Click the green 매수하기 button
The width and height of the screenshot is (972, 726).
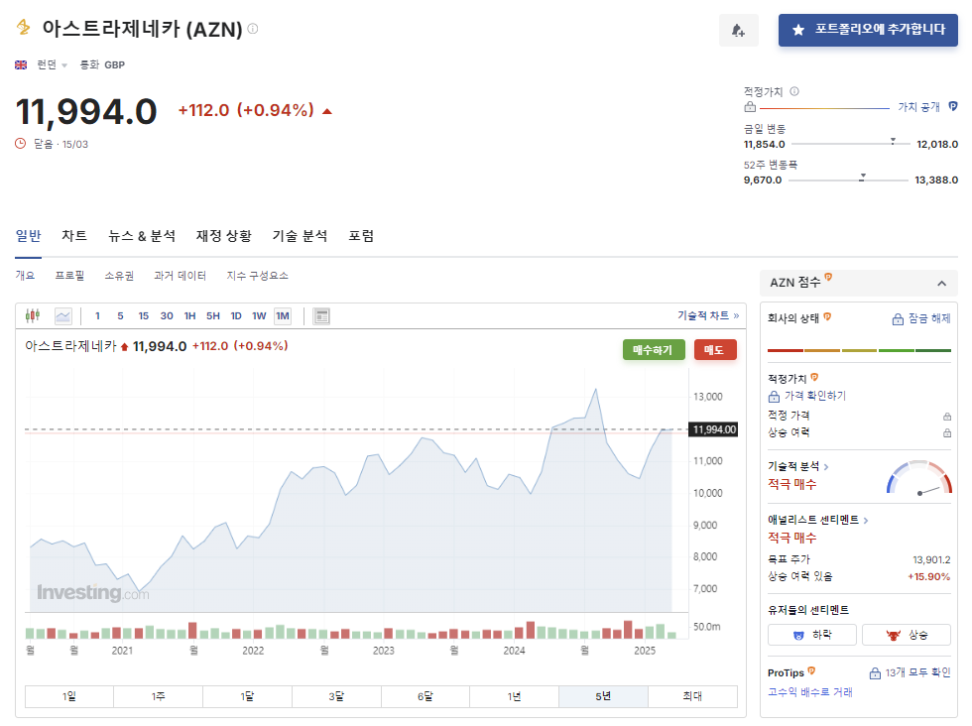coord(654,350)
